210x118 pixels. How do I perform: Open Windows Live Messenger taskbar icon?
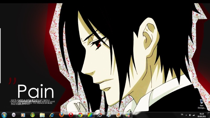(128, 115)
